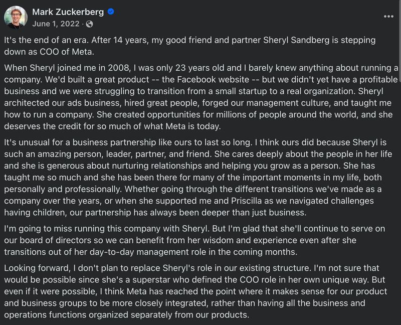Open the Mark Zuckerberg profile name link

point(68,12)
